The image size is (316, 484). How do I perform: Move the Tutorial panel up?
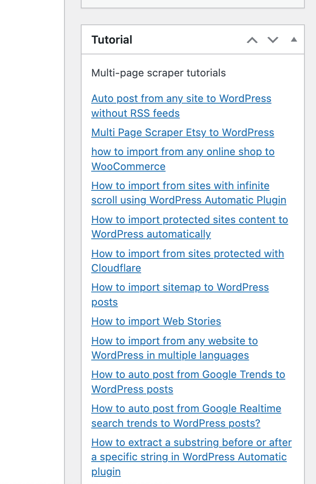pos(252,40)
